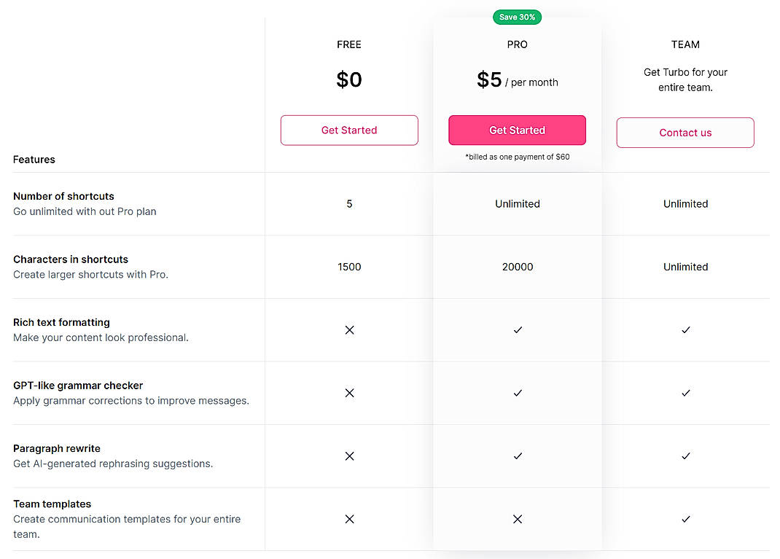
Task: Click Team's Unlimited characters value
Action: (685, 267)
